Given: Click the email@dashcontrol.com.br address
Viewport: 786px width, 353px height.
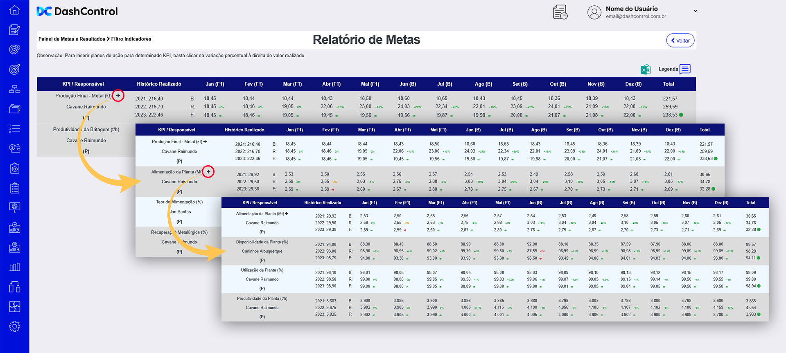Looking at the screenshot, I should point(636,16).
